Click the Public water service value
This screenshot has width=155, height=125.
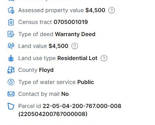[x=86, y=82]
